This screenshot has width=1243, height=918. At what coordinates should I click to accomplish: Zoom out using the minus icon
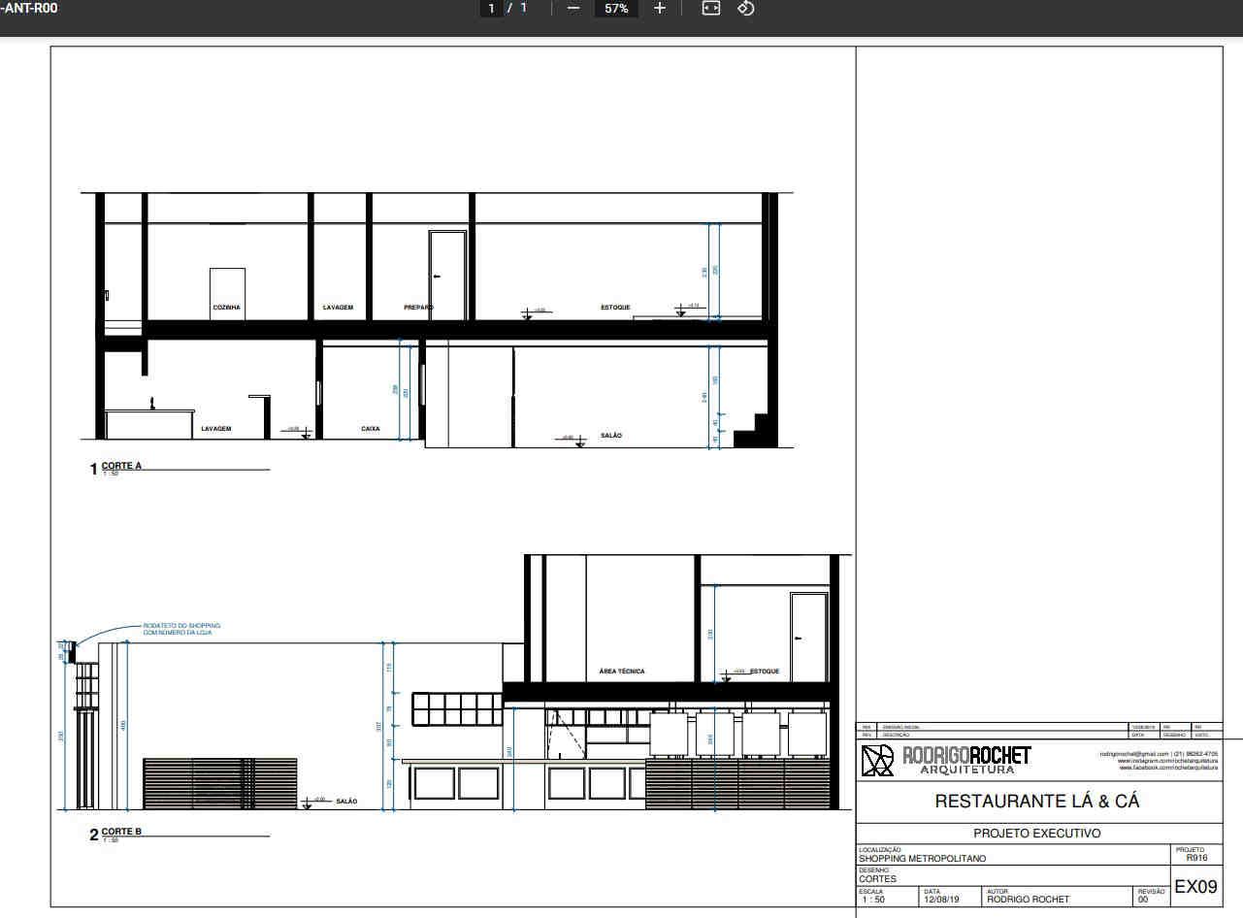tap(572, 8)
